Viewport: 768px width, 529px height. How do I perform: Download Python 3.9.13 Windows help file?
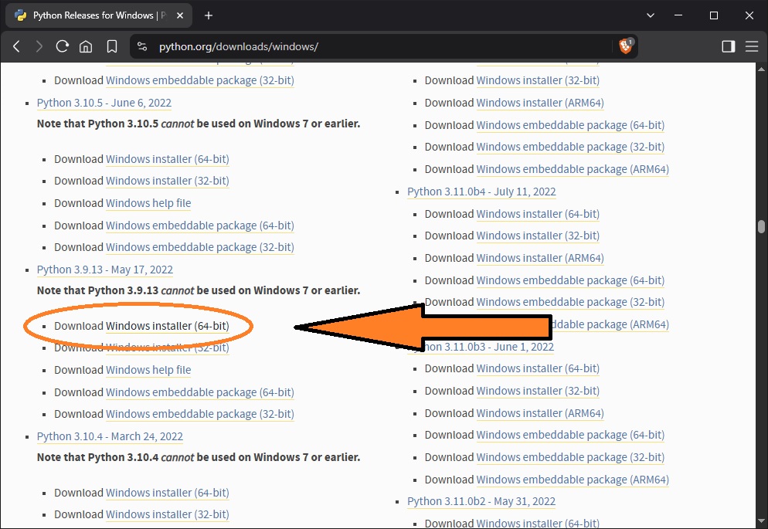[148, 370]
